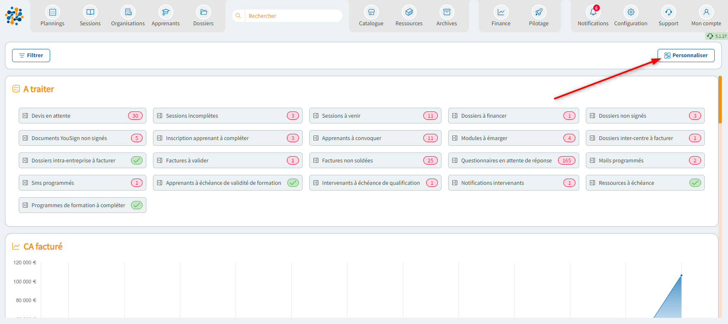Image resolution: width=728 pixels, height=324 pixels.
Task: Open the Filtrer options
Action: click(x=31, y=56)
